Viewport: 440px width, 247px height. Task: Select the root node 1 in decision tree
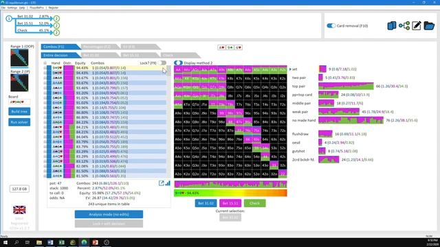9,19
